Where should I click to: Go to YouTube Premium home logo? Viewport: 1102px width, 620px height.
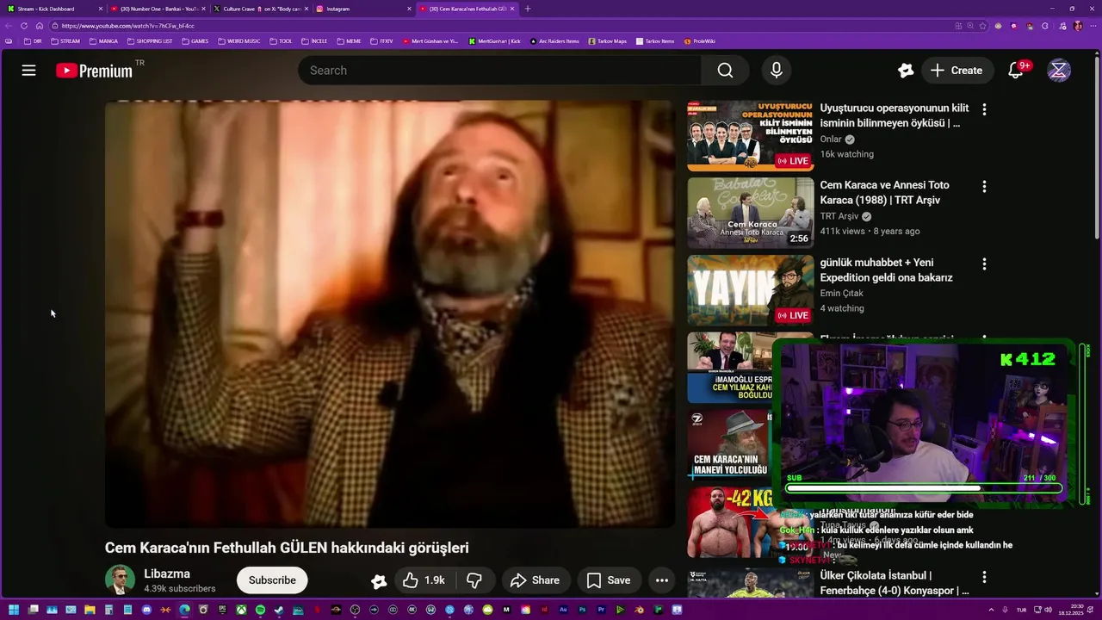point(94,71)
